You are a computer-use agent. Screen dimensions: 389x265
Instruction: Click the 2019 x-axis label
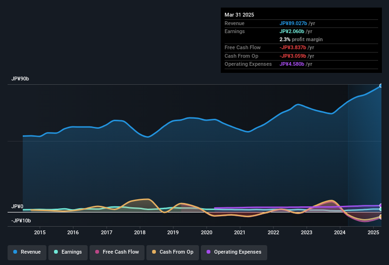[173, 232]
